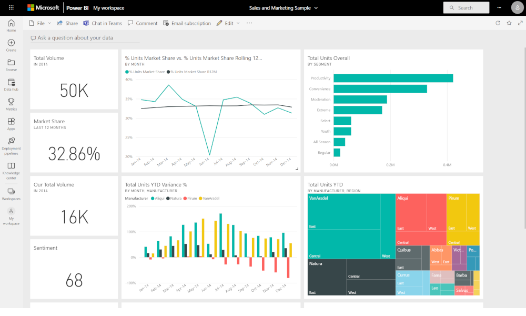Open Data hub in the sidebar

coord(11,85)
